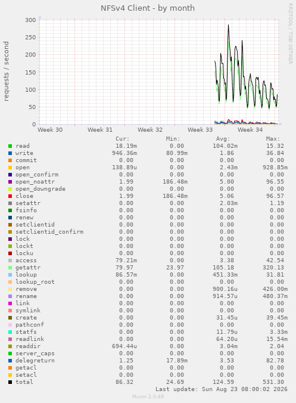Click the requests / second axis label

[x=6, y=71]
